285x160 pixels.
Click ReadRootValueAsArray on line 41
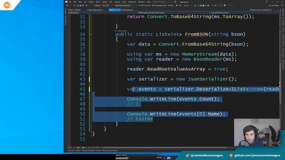(x=176, y=69)
